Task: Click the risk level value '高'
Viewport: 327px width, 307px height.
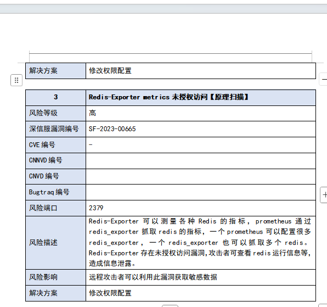Action: (x=92, y=113)
